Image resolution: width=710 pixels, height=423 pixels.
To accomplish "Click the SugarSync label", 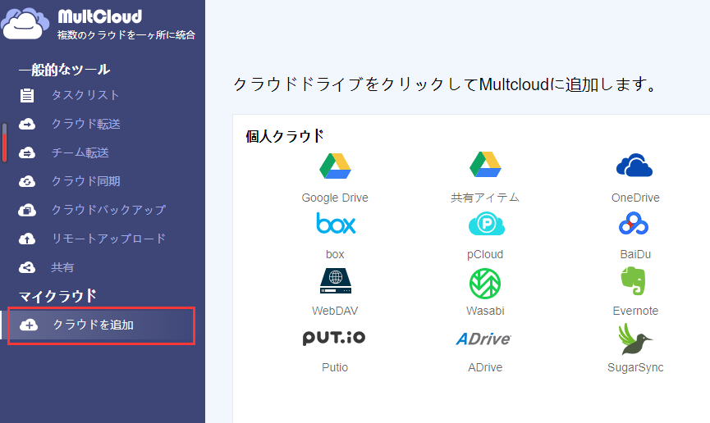I will coord(635,368).
